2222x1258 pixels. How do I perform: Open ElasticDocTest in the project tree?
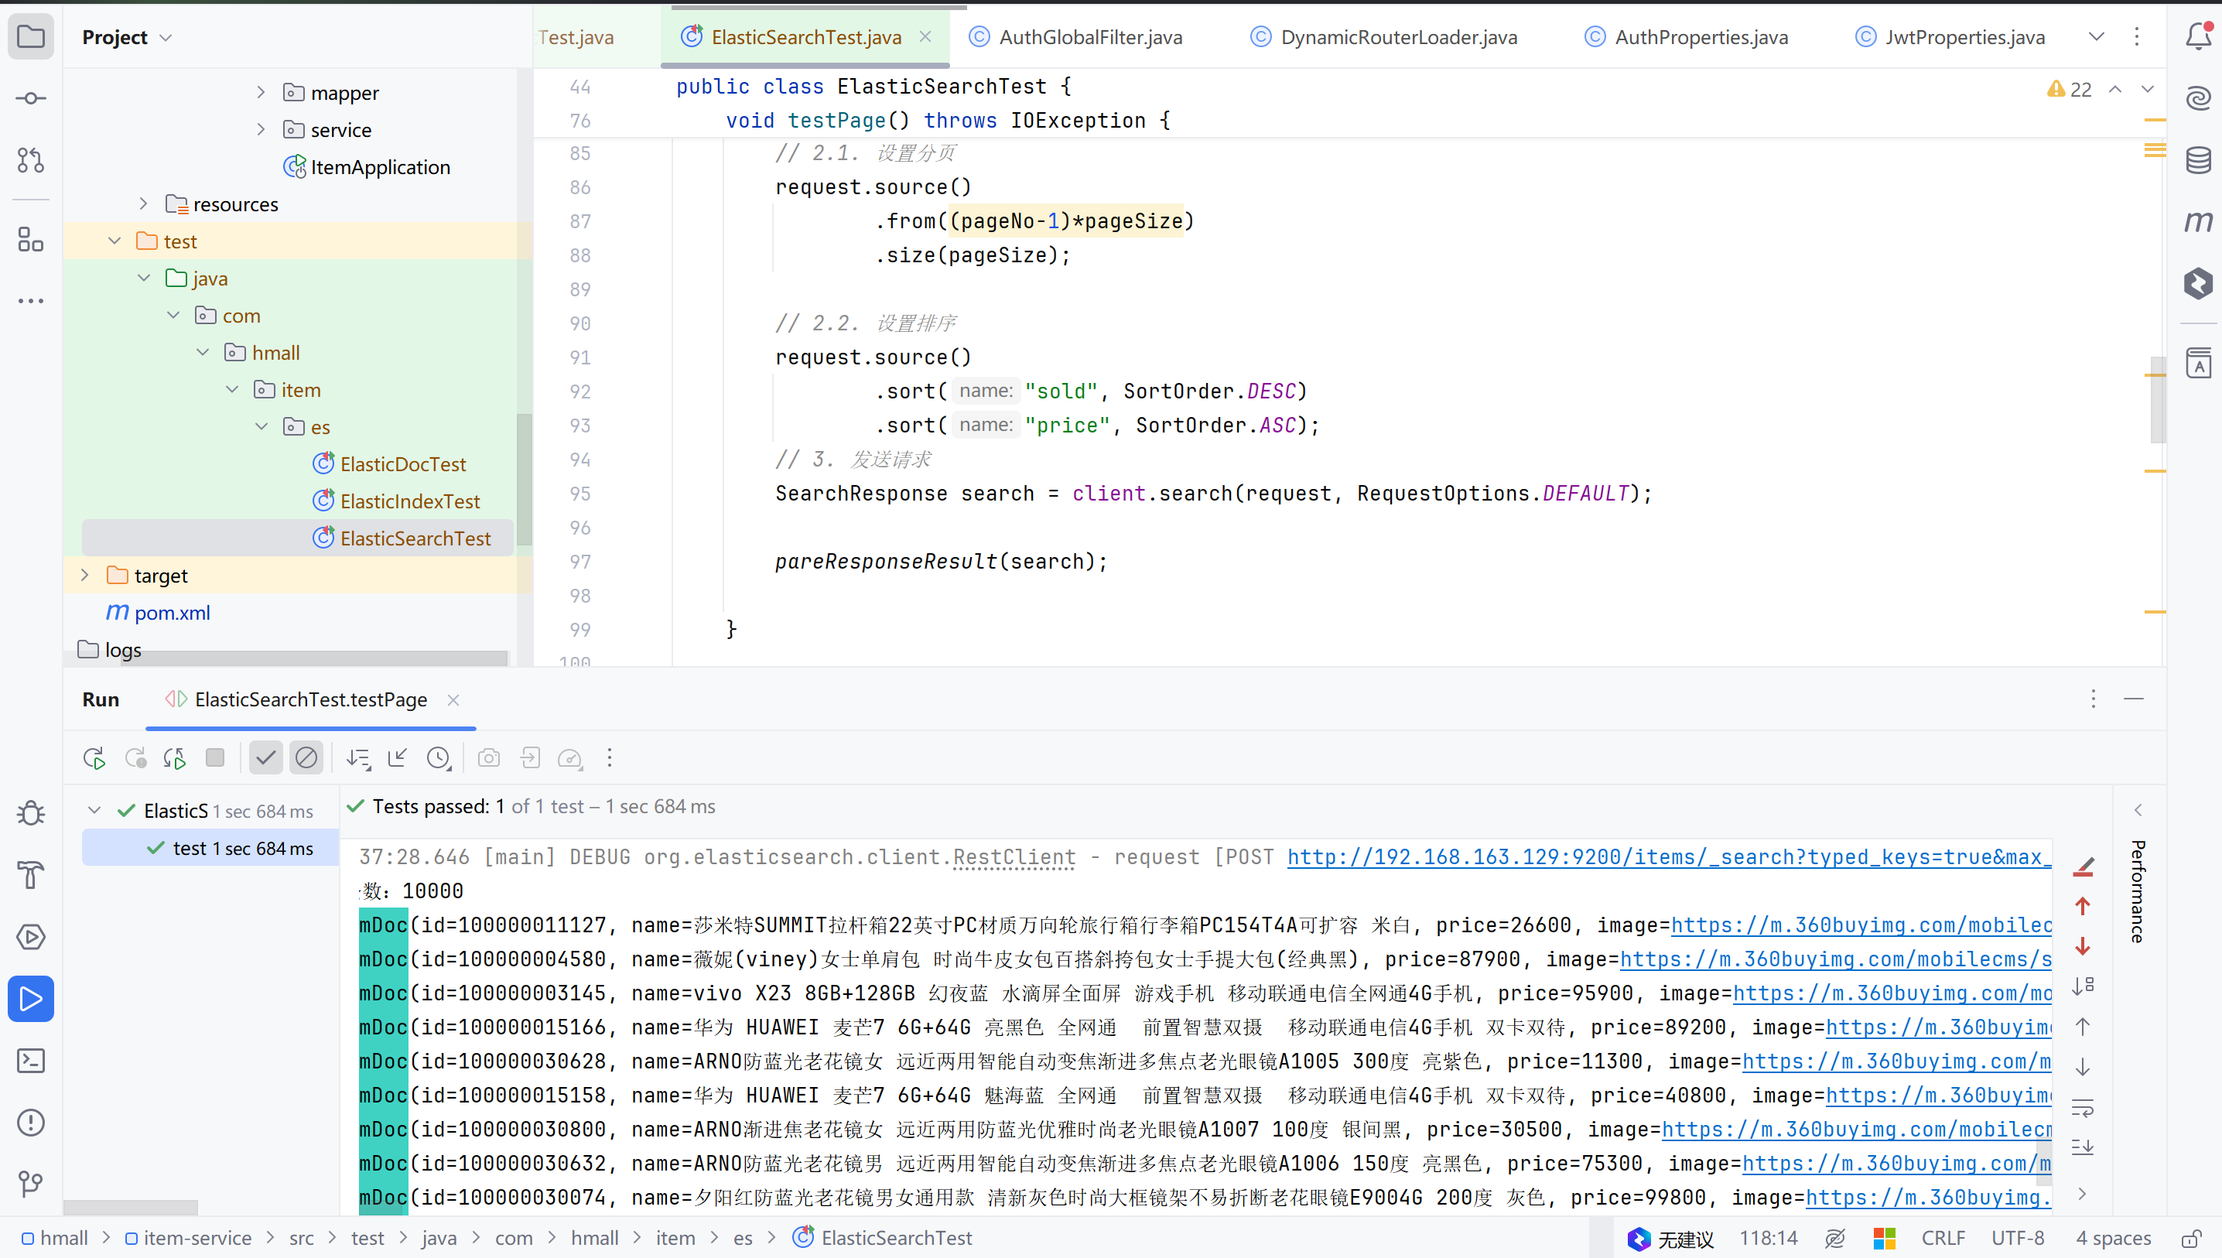click(402, 464)
